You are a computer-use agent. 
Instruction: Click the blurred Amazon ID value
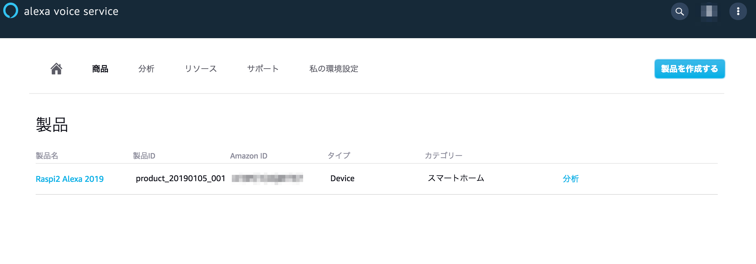coord(267,178)
